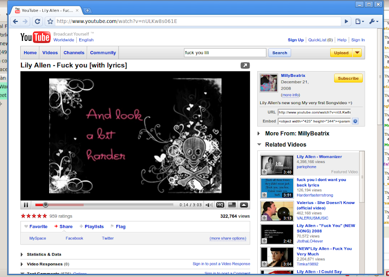Subscribe to MillyBeatrix channel
Screen dimensions: 389x277
[348, 78]
